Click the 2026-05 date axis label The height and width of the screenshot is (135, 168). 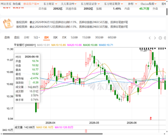click(94, 123)
